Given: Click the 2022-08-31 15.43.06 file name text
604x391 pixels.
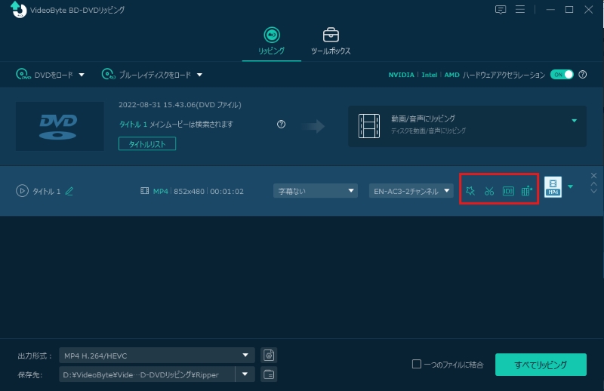Looking at the screenshot, I should pos(180,105).
